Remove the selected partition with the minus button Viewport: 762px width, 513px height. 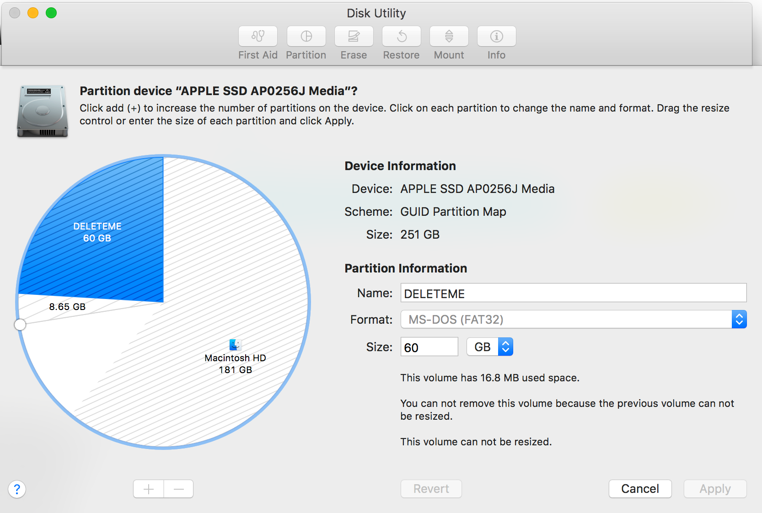(178, 489)
